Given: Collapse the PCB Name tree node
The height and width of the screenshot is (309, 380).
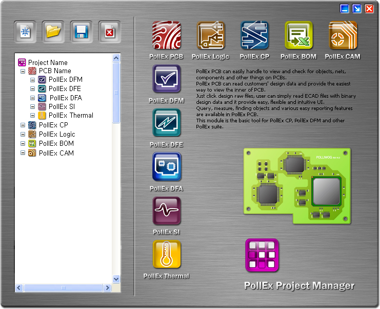Looking at the screenshot, I should click(23, 71).
